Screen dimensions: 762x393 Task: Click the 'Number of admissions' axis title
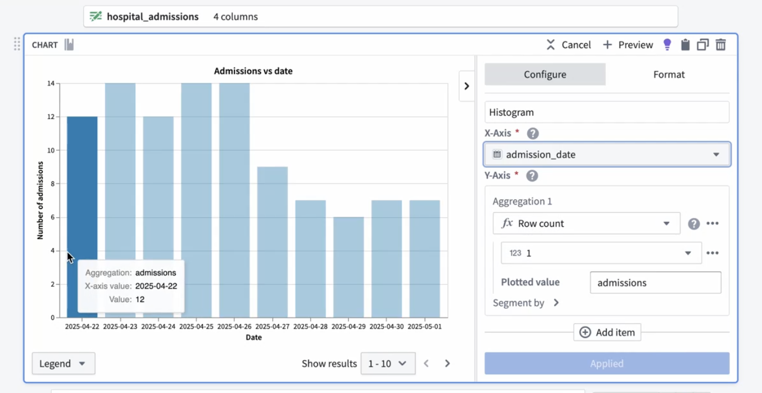[40, 200]
